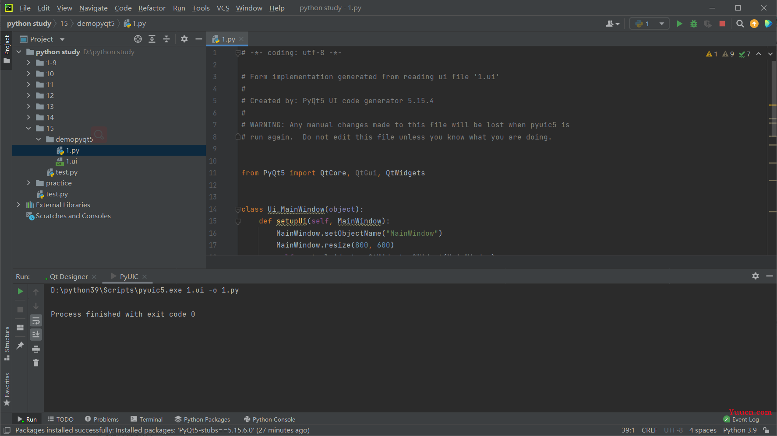This screenshot has width=777, height=436.
Task: Open Project panel settings gear
Action: (x=184, y=39)
